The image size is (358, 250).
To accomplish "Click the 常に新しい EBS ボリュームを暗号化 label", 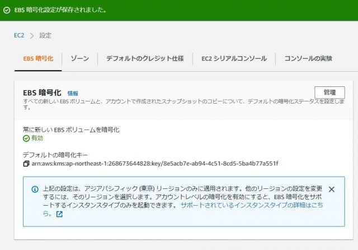I will 71,129.
